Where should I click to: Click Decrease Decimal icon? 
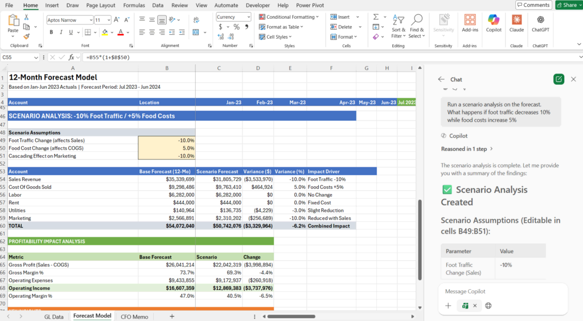(231, 36)
